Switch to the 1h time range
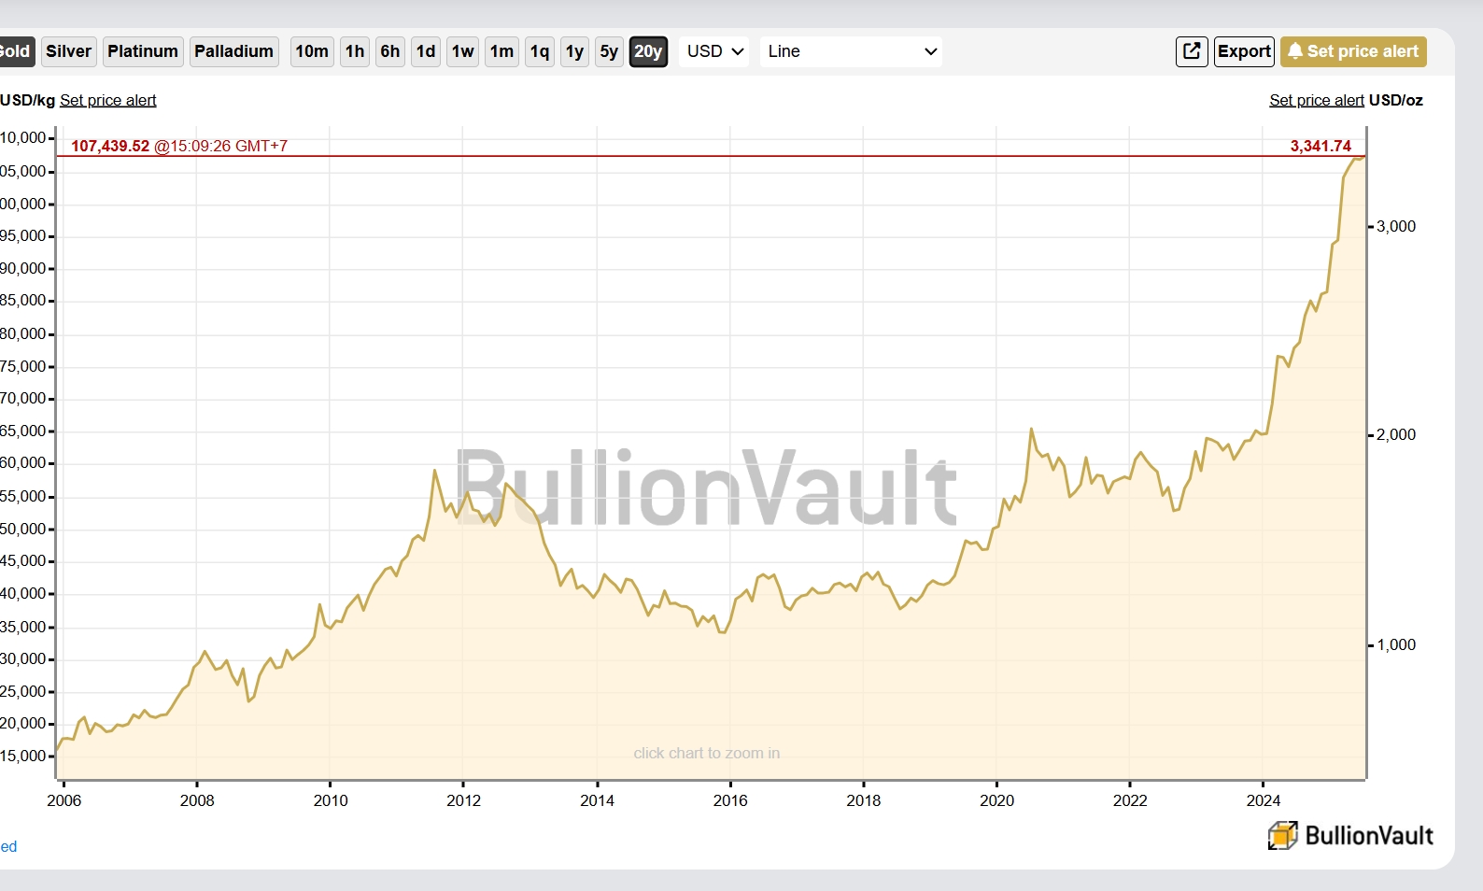 [355, 51]
